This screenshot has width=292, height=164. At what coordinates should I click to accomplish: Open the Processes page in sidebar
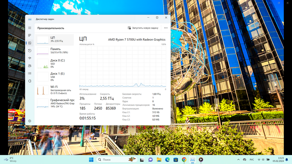click(x=30, y=36)
